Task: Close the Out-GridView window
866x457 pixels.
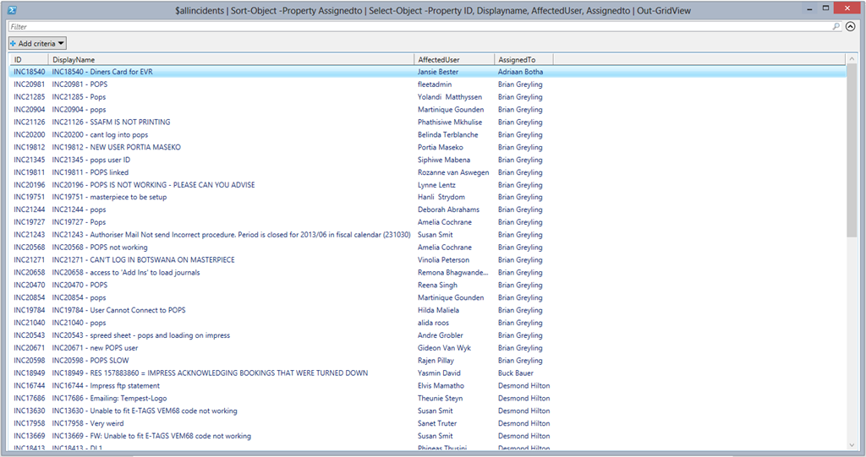Action: 842,8
